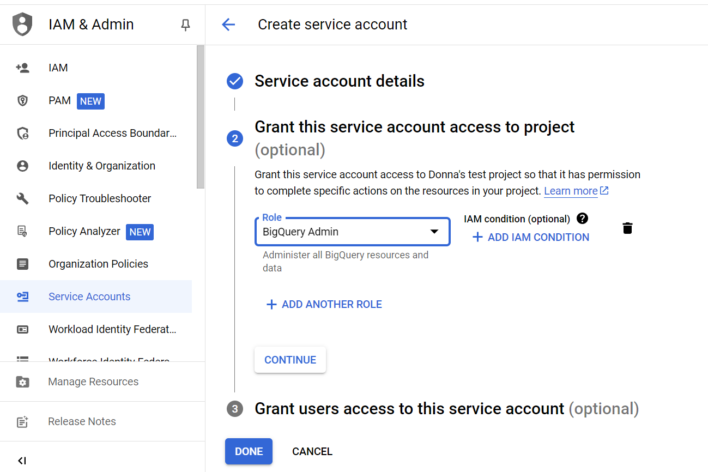Click the completed Service account details checkmark

(x=235, y=81)
